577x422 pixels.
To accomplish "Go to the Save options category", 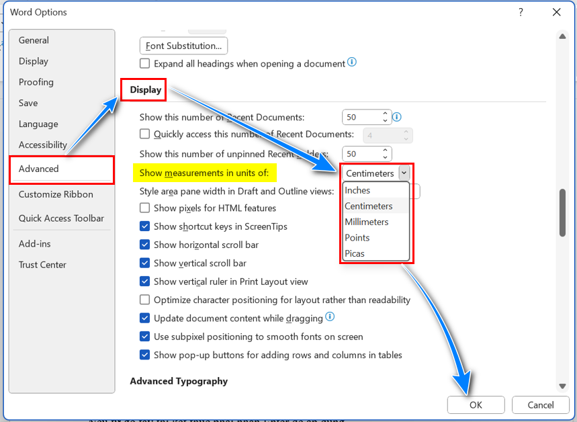I will [62, 103].
